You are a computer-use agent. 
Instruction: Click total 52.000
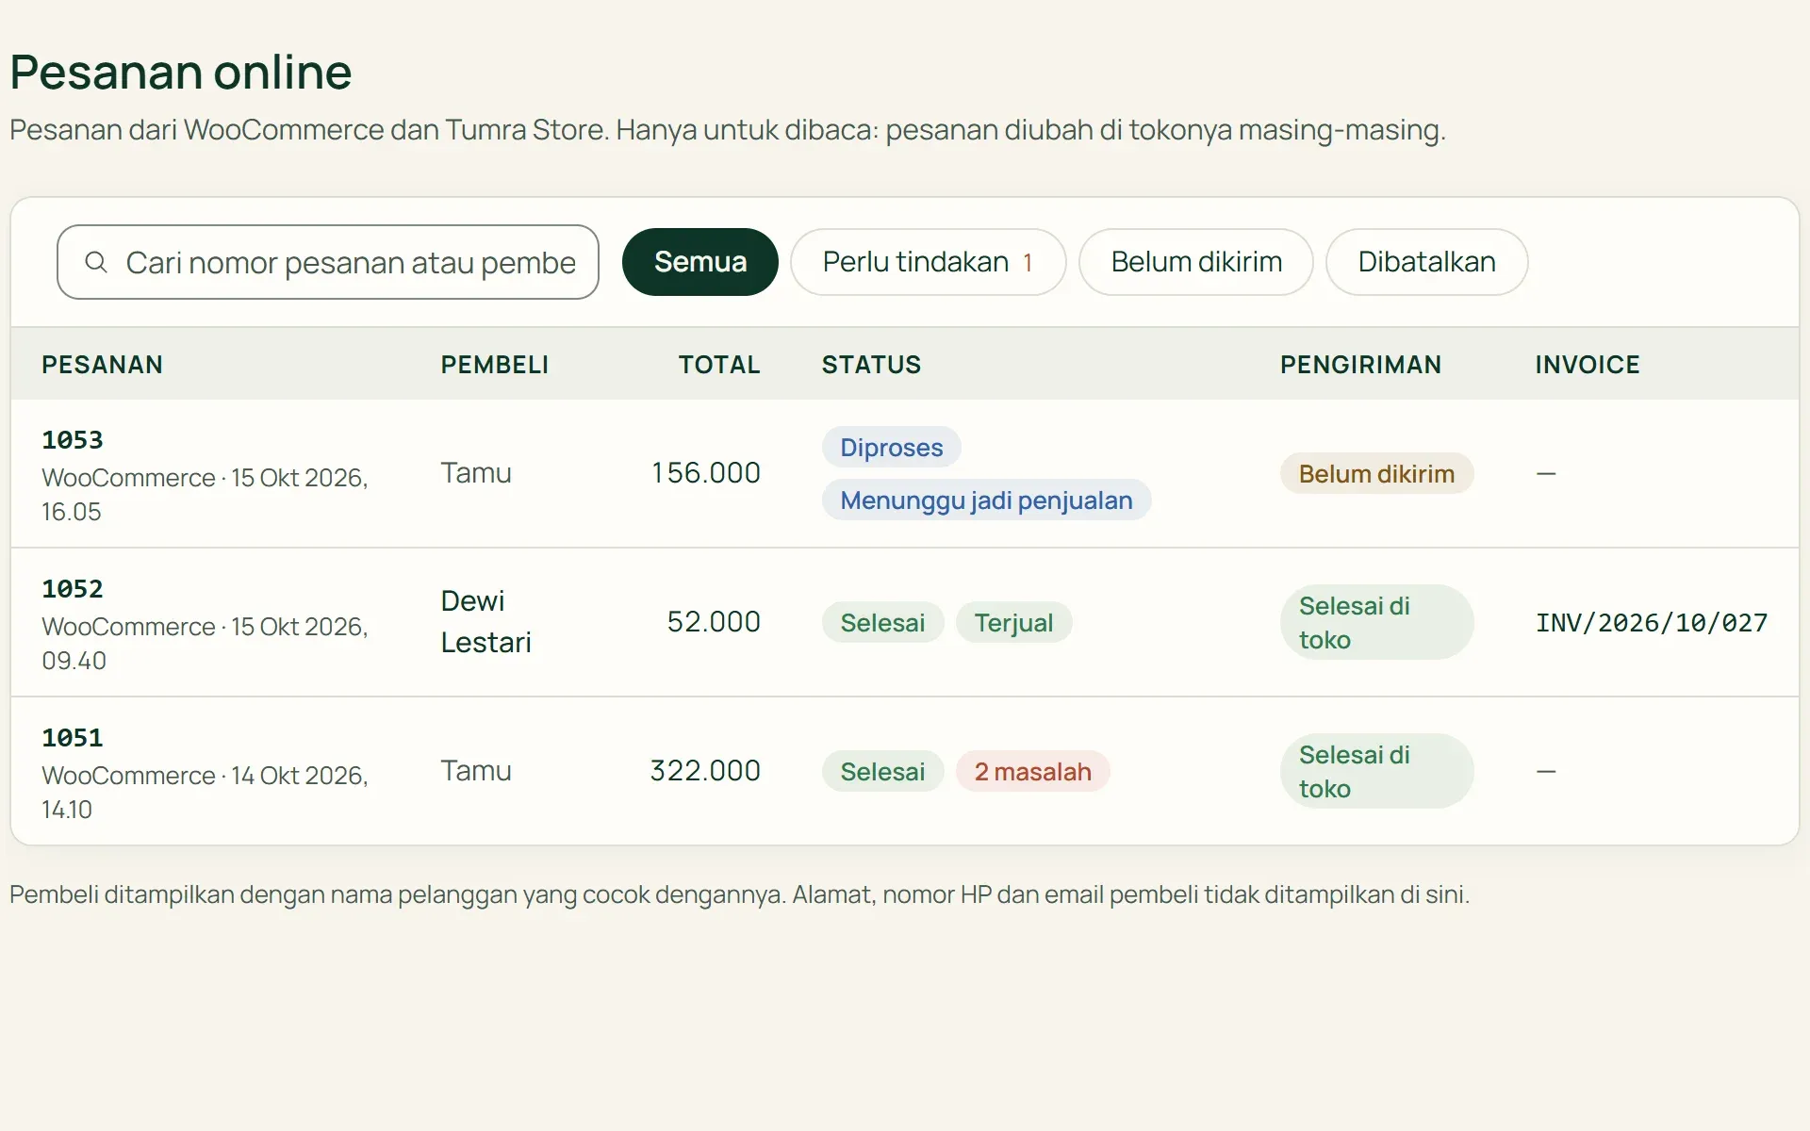pyautogui.click(x=714, y=622)
